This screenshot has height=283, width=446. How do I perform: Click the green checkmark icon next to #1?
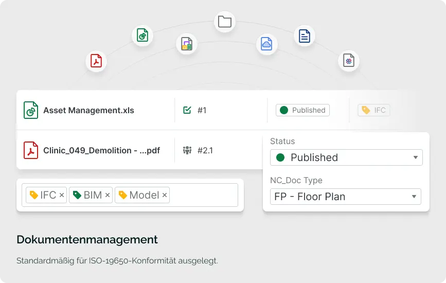(187, 110)
